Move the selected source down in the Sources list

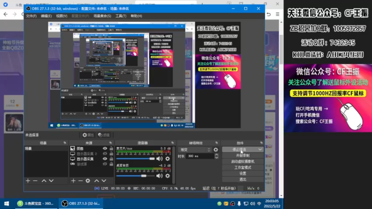[x=104, y=181]
